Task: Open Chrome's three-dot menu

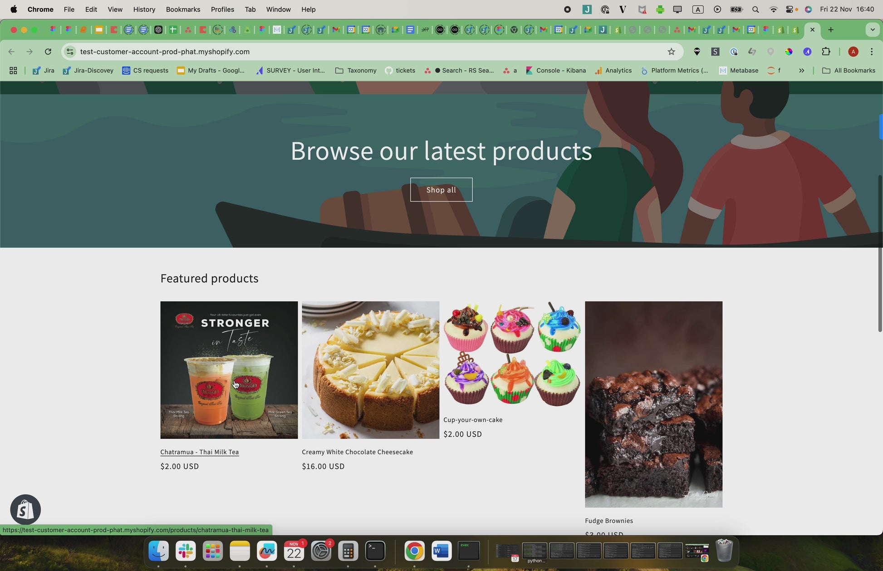Action: pos(872,52)
